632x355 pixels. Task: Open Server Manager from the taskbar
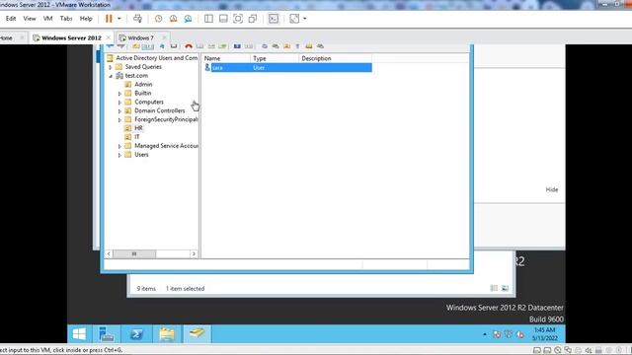[106, 334]
